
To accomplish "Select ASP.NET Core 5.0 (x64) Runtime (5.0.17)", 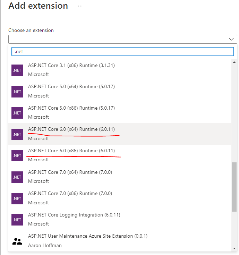I will click(x=120, y=91).
